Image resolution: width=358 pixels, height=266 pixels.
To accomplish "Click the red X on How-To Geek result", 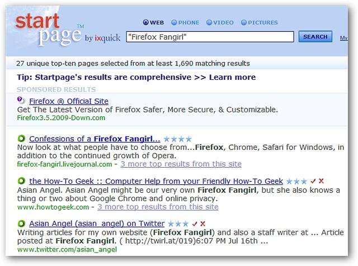I will point(322,181).
